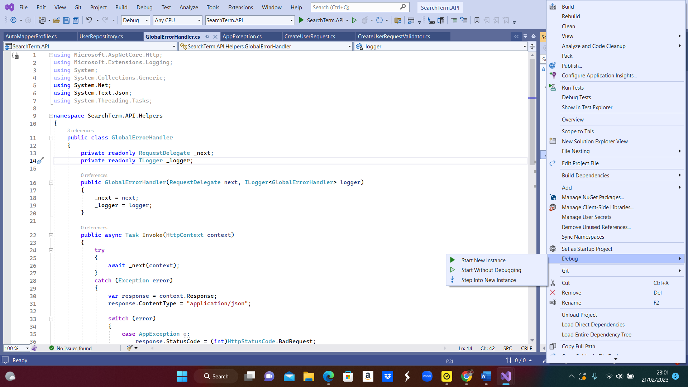Select Start Without Debugging submenu item
The width and height of the screenshot is (688, 387).
491,270
